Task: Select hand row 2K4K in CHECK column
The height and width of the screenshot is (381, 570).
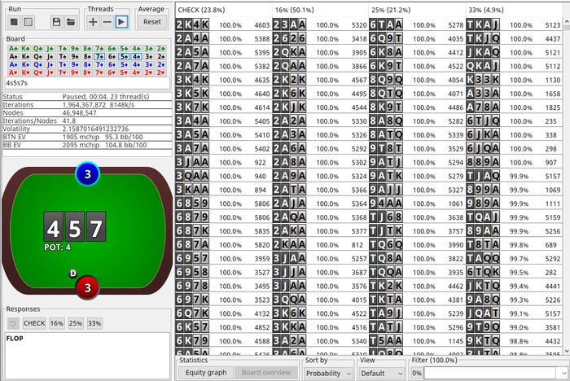Action: pos(223,24)
